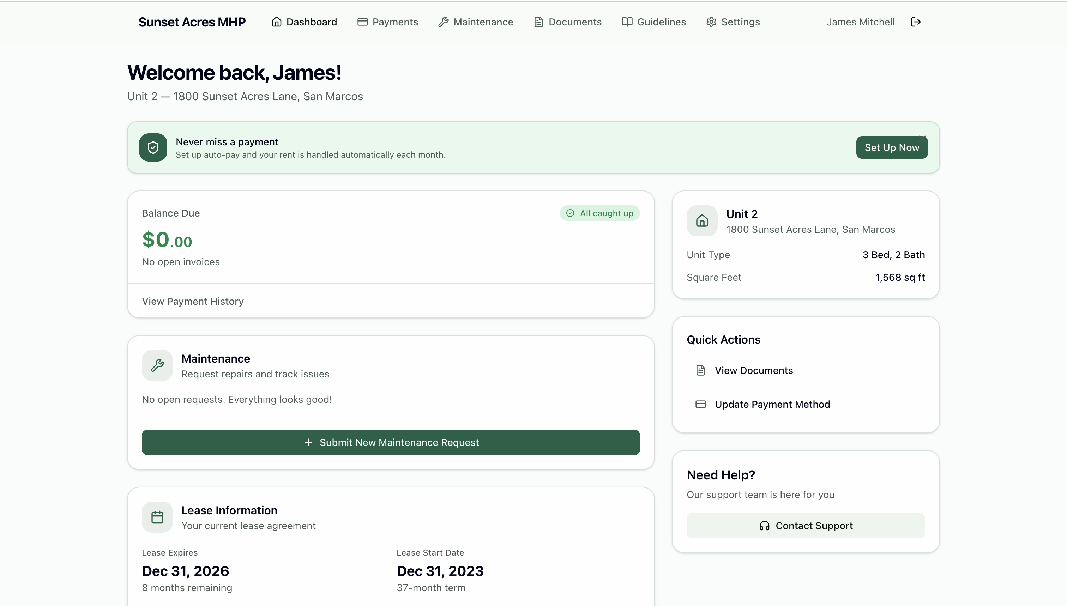1067x606 pixels.
Task: Click the No open invoices text
Action: point(181,262)
